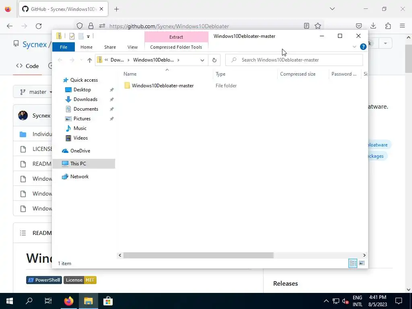Open the recent locations dropdown arrow
Image resolution: width=412 pixels, height=309 pixels.
(x=81, y=60)
